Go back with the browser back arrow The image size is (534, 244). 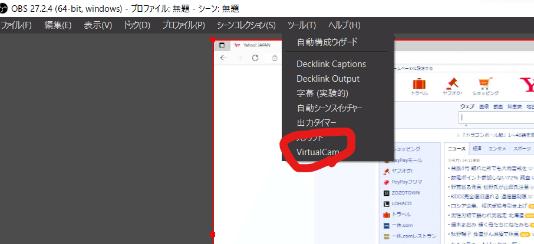(x=223, y=58)
